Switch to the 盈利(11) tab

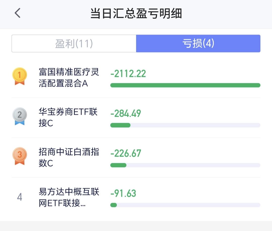[x=74, y=44]
